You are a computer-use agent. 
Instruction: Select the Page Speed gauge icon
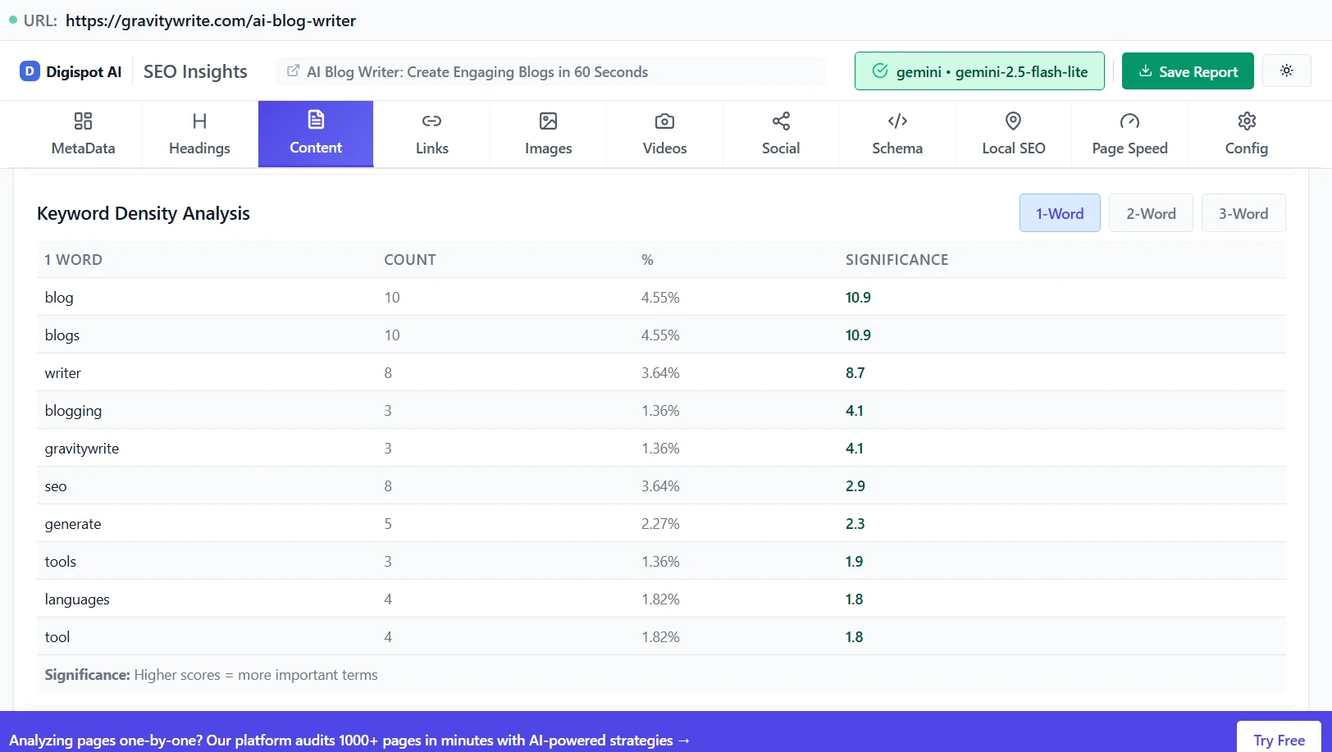(x=1129, y=121)
